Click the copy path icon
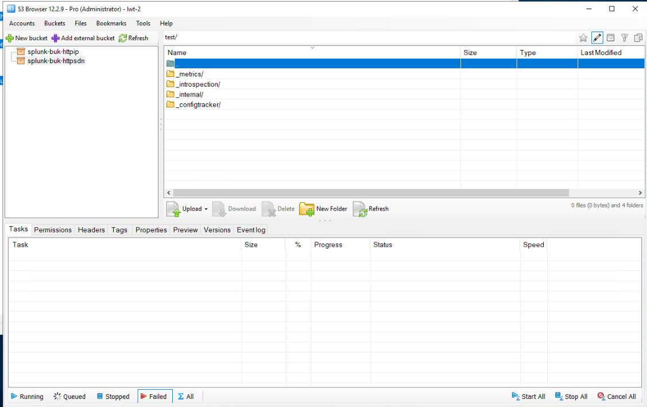Screen dimensions: 647x407 638,38
